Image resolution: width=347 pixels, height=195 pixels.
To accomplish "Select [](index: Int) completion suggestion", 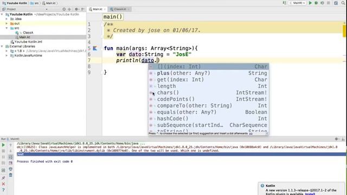I will pyautogui.click(x=209, y=67).
